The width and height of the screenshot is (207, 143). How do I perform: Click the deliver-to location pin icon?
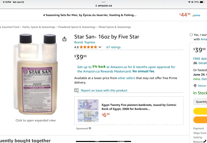pyautogui.click(x=195, y=86)
